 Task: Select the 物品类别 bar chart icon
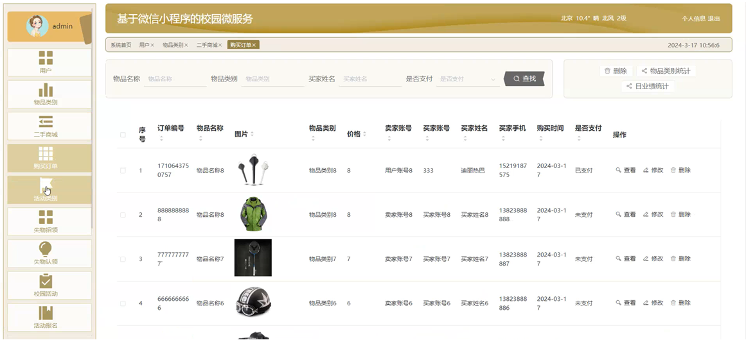pos(46,90)
